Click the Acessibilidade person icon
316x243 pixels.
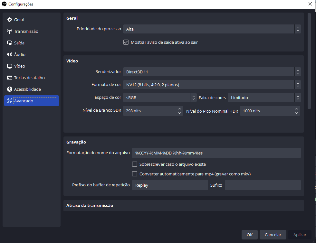point(9,89)
